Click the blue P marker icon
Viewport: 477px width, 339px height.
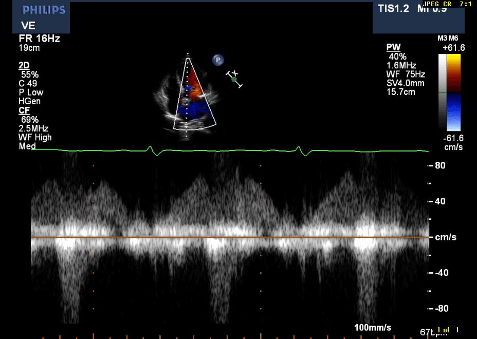pyautogui.click(x=218, y=60)
